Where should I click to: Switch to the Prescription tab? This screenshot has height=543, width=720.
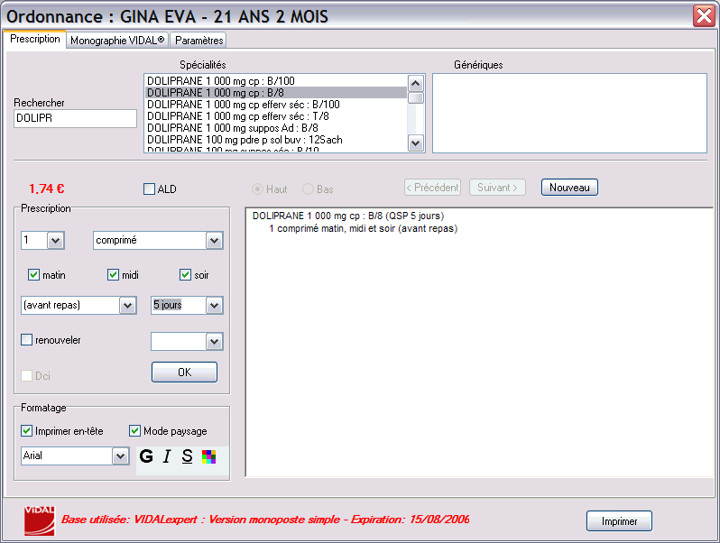tap(35, 39)
